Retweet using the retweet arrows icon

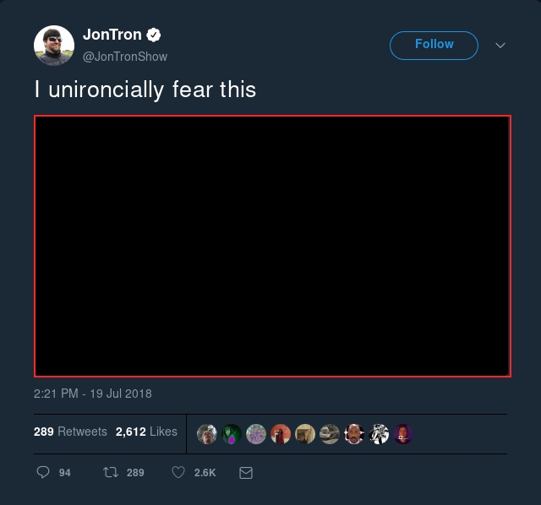coord(111,472)
